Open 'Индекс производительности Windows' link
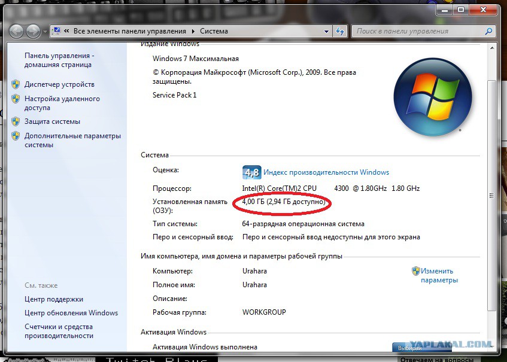The height and width of the screenshot is (362, 507). tap(326, 172)
